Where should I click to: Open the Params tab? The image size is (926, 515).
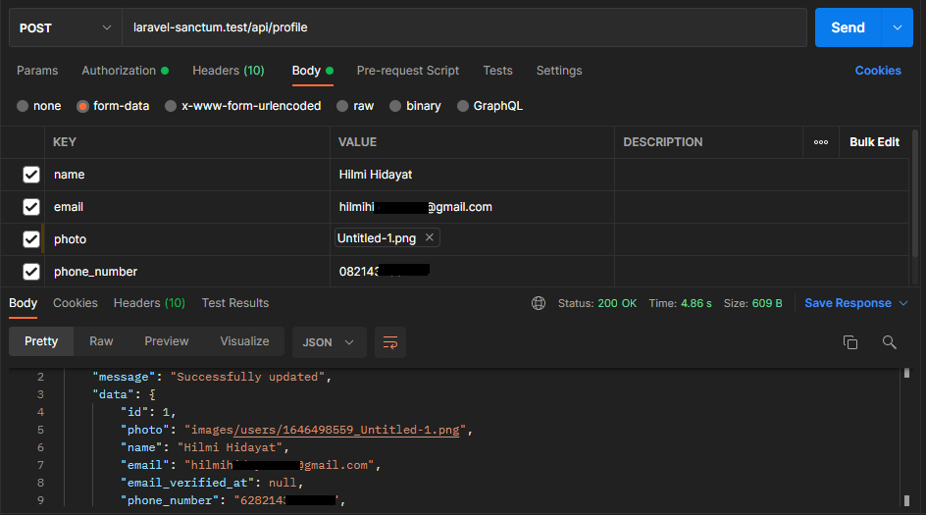point(37,71)
